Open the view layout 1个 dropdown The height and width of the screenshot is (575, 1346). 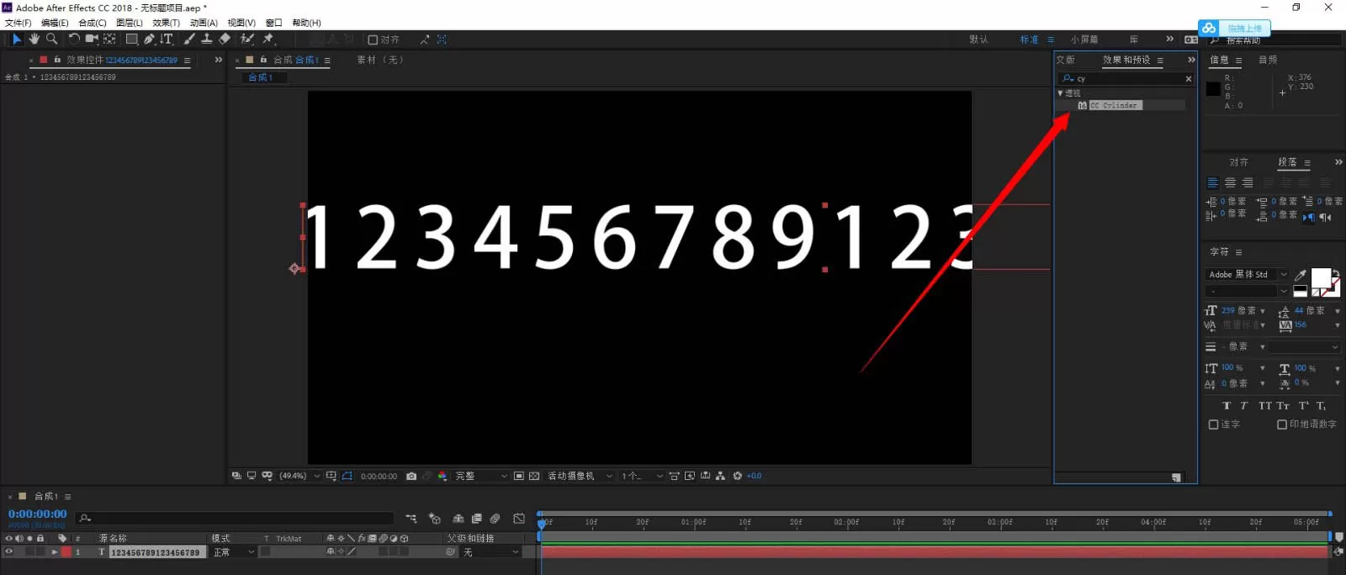(642, 476)
